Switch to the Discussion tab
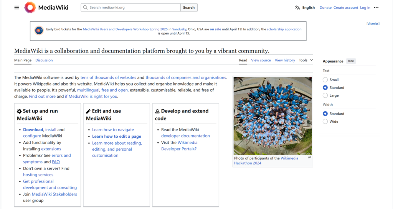Viewport: 393px width, 209px height. coord(44,60)
